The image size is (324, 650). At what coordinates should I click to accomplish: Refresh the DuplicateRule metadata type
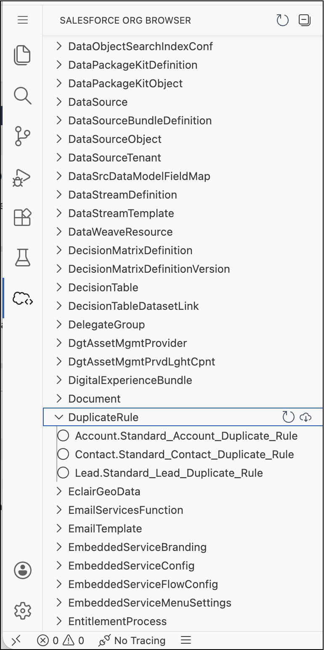pos(288,417)
